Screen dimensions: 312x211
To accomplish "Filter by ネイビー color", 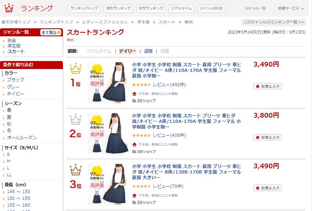I will point(15,94).
